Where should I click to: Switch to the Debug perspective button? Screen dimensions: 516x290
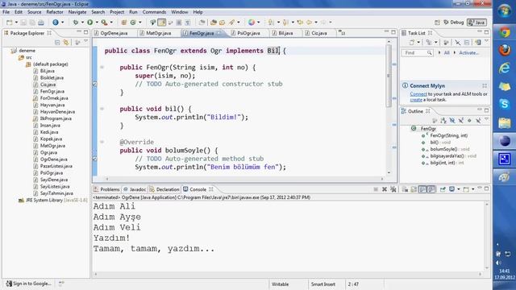coord(454,23)
